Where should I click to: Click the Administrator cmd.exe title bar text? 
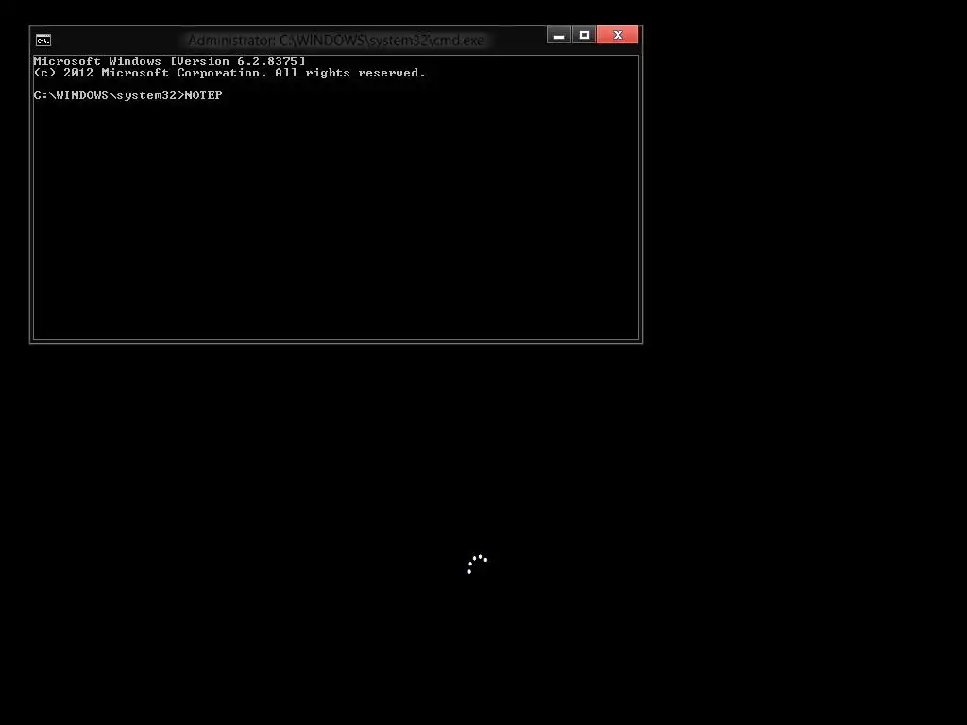click(x=336, y=41)
